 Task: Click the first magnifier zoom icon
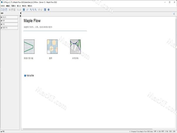31,10
